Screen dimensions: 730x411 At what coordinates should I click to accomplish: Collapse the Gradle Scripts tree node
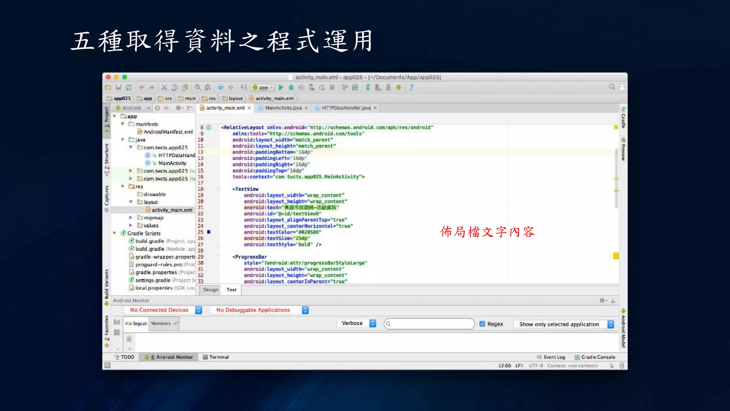click(114, 233)
